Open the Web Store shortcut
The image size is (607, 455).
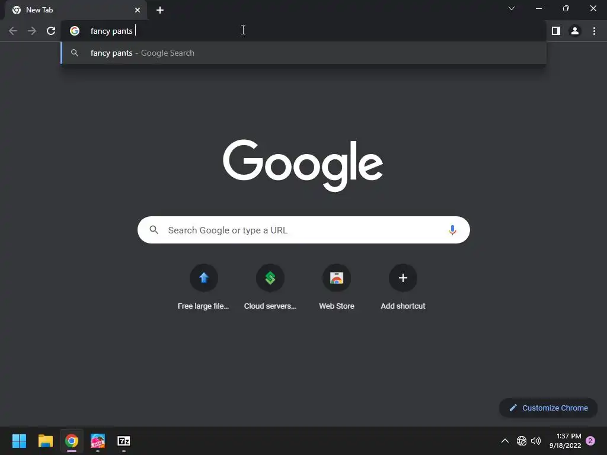[x=337, y=287]
